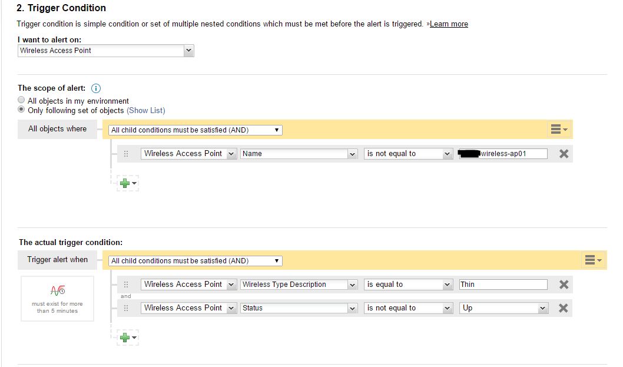Delete the Name is not equal condition
This screenshot has width=623, height=367.
pos(564,154)
